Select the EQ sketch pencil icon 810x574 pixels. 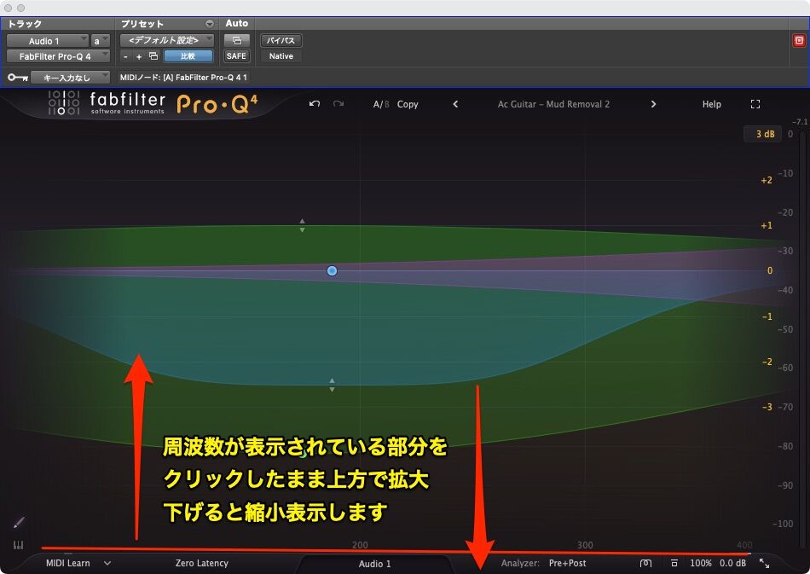coord(18,523)
